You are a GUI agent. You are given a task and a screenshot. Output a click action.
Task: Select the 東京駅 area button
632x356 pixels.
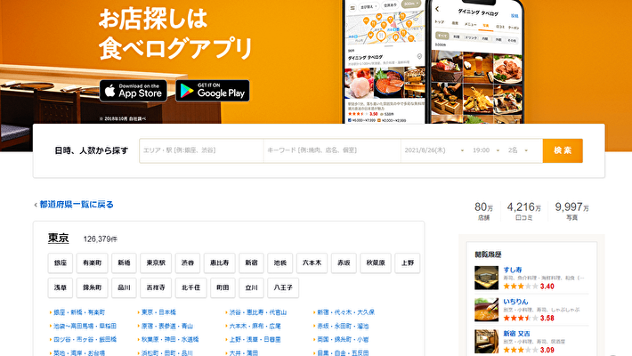156,263
